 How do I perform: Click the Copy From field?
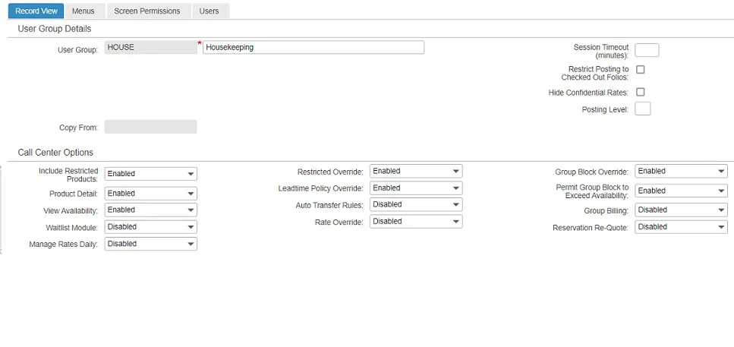pyautogui.click(x=151, y=127)
